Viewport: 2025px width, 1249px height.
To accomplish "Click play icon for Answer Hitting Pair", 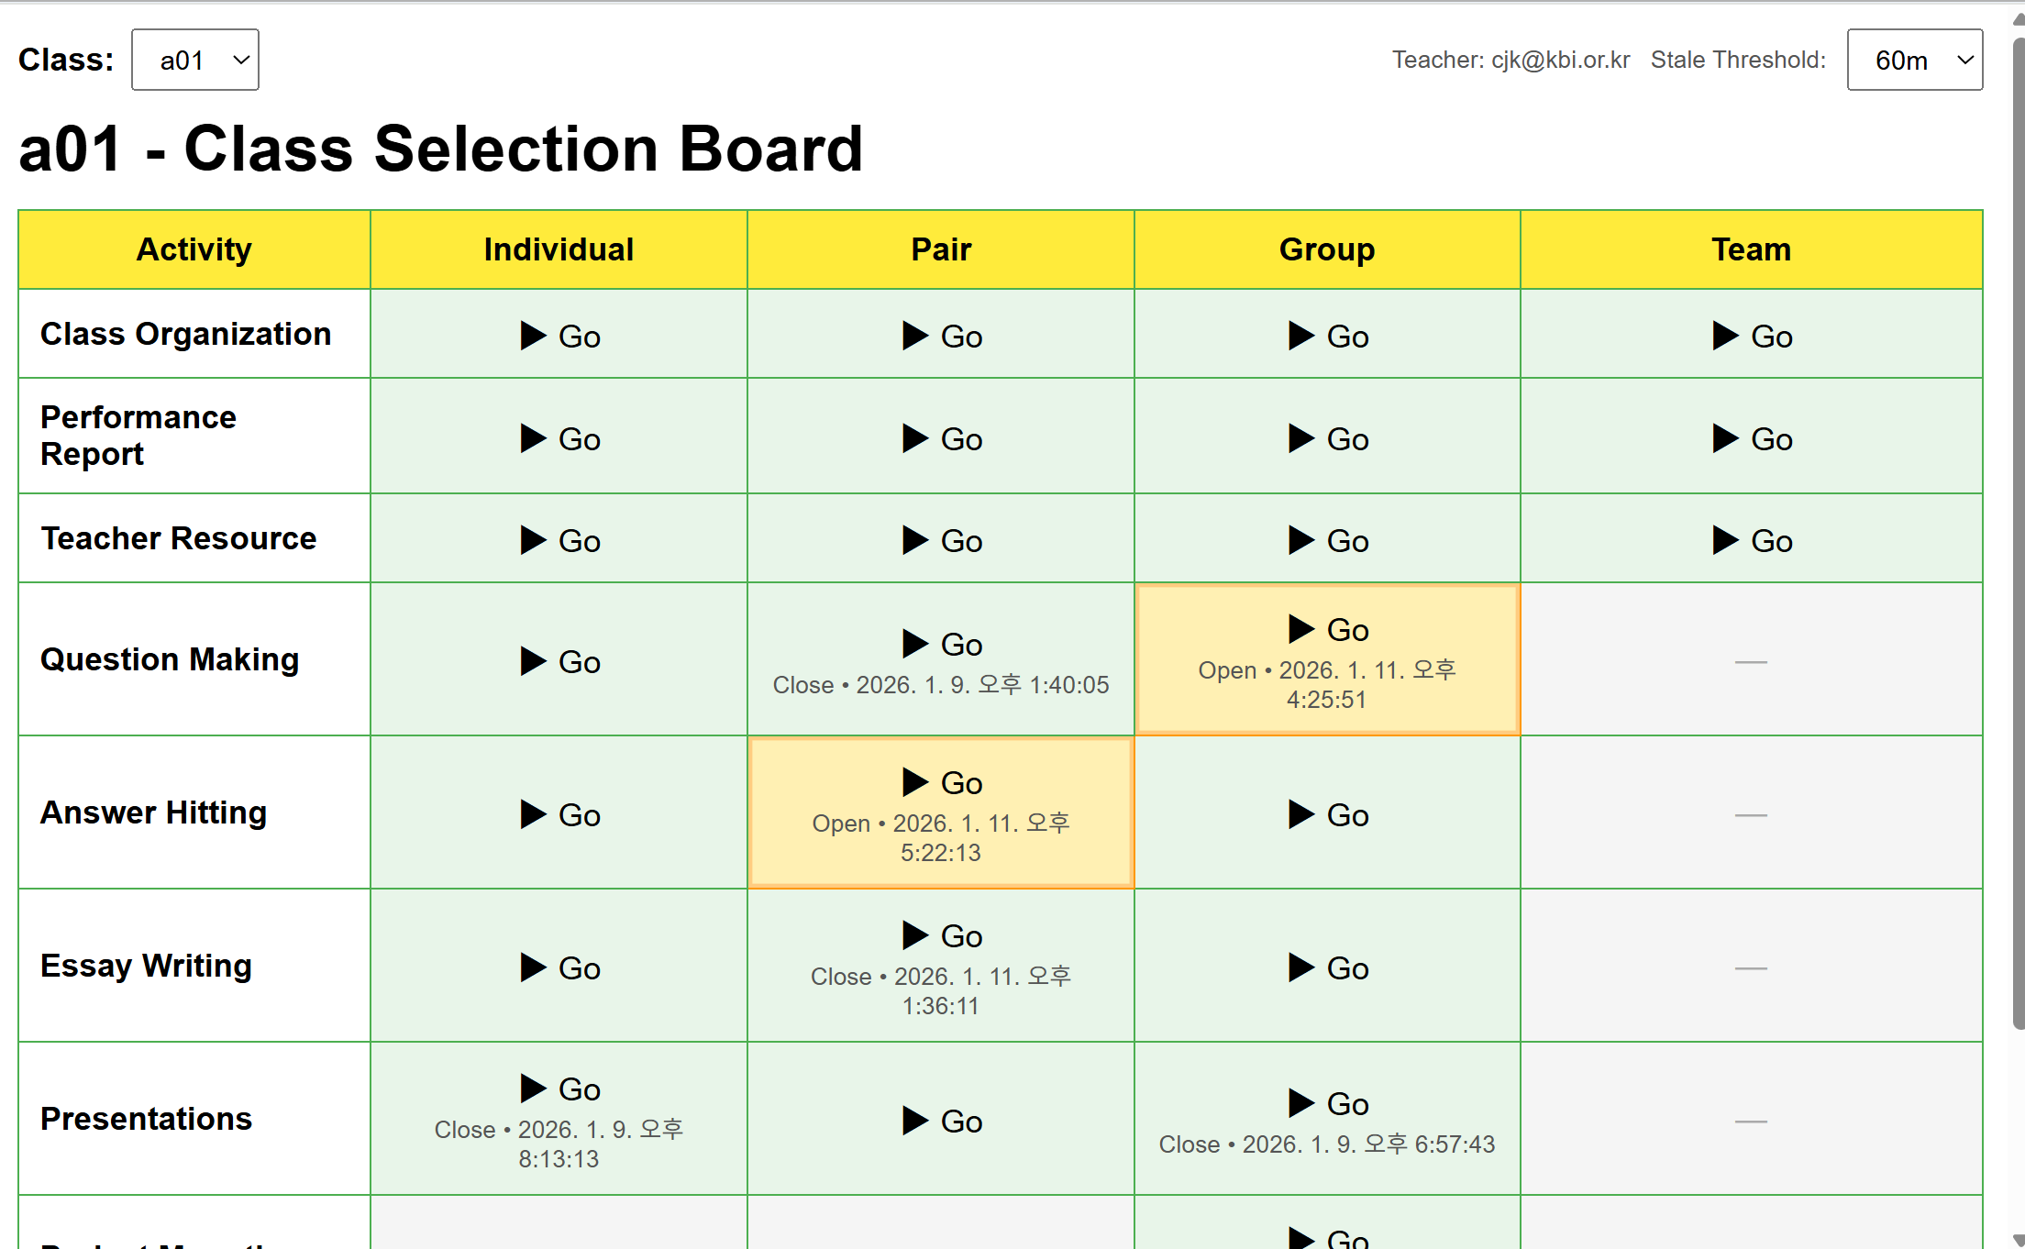I will point(915,782).
